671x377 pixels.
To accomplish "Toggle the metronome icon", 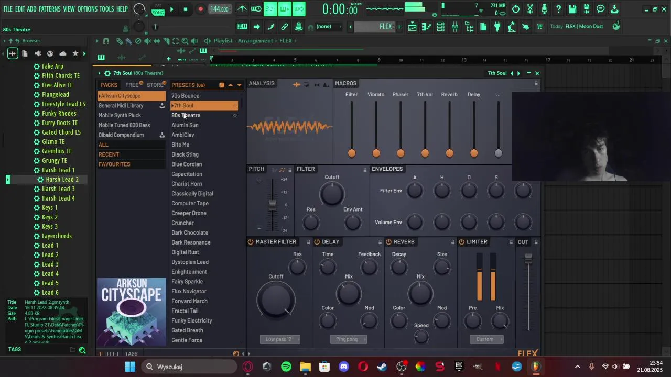I will click(x=242, y=9).
